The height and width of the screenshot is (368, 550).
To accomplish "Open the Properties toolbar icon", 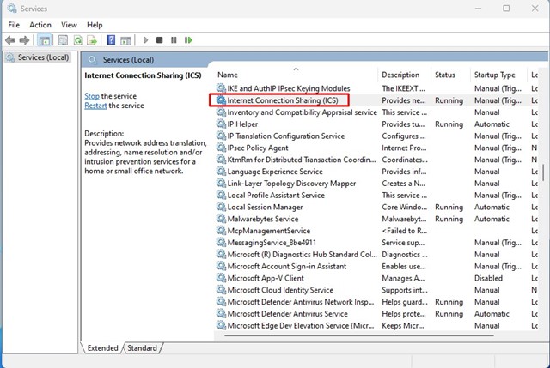I will (63, 40).
